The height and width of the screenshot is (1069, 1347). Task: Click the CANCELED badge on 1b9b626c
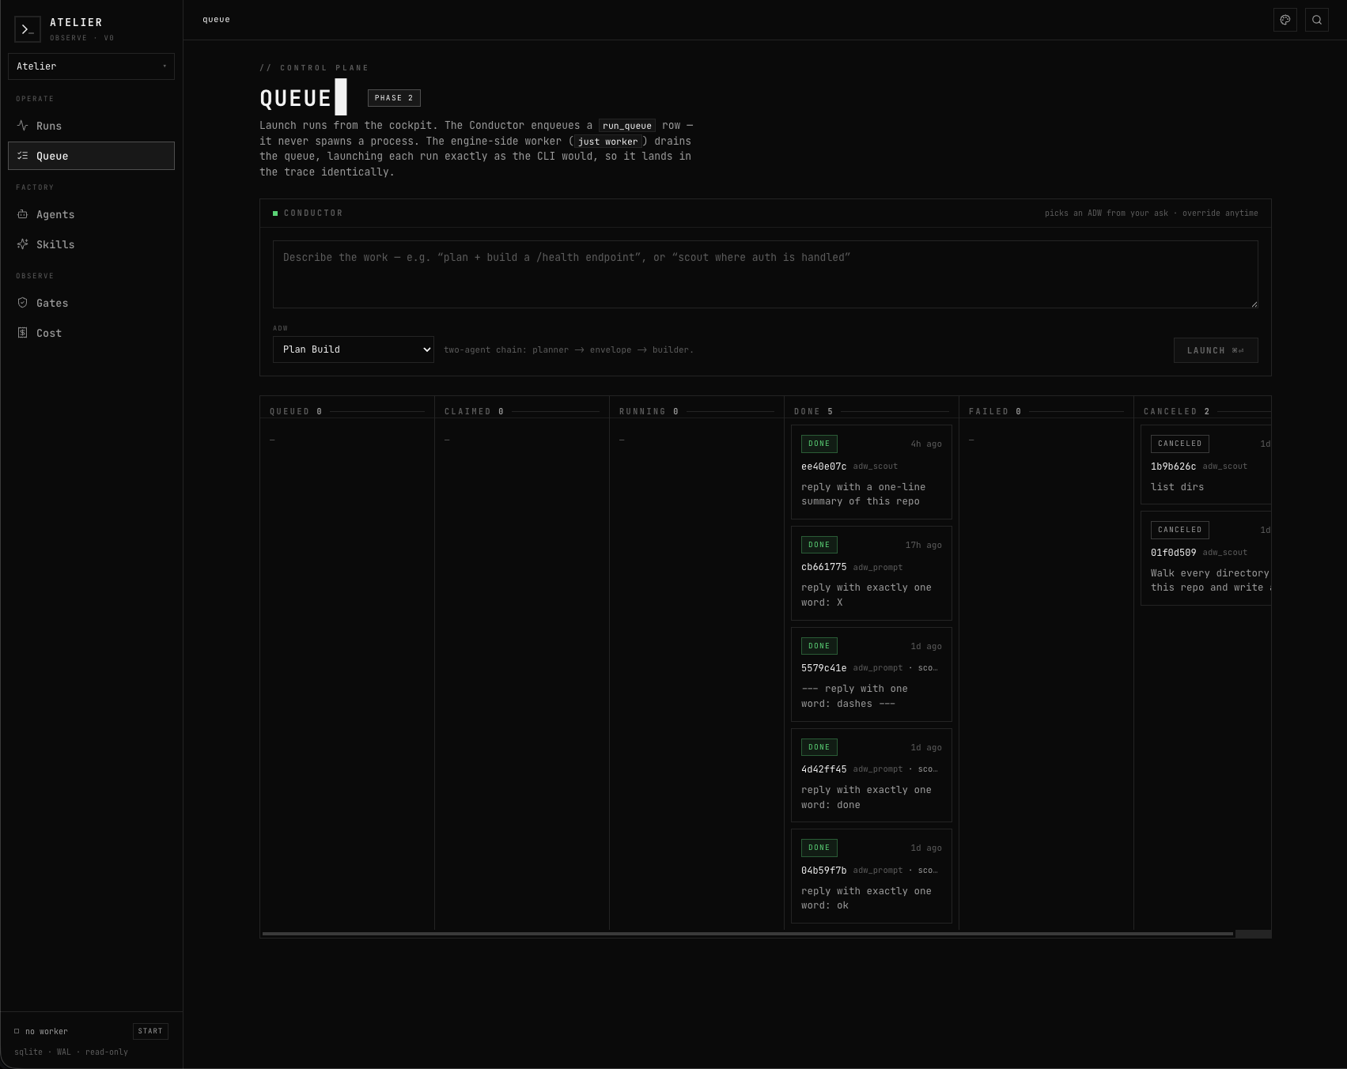1180,444
